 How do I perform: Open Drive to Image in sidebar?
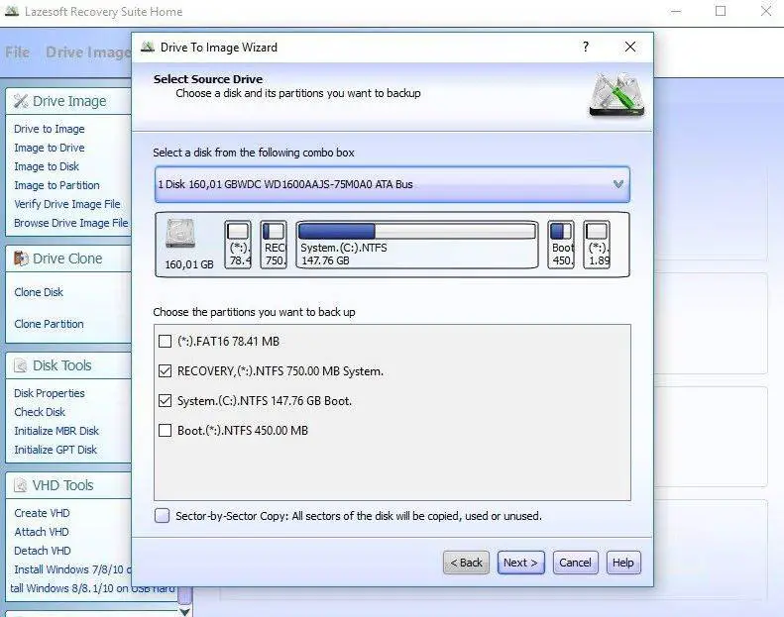50,129
